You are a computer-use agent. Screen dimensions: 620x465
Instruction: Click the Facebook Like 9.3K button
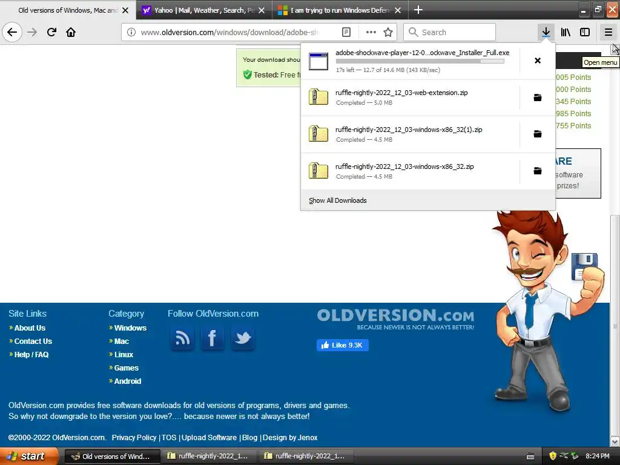coord(343,345)
